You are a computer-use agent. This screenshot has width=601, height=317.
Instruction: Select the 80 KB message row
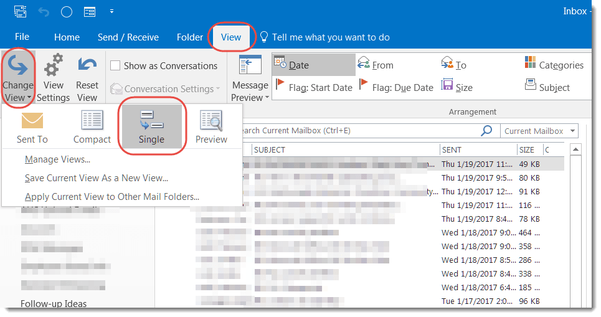(402, 178)
